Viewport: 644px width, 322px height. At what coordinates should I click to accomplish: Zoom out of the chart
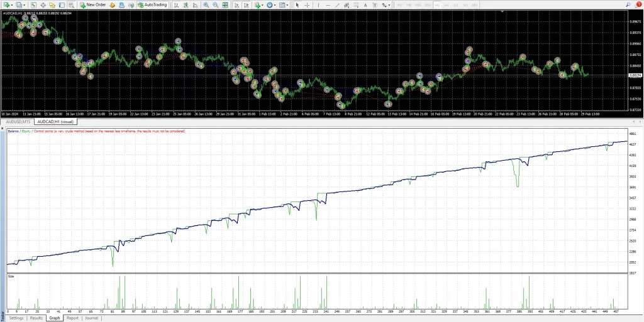coord(215,4)
